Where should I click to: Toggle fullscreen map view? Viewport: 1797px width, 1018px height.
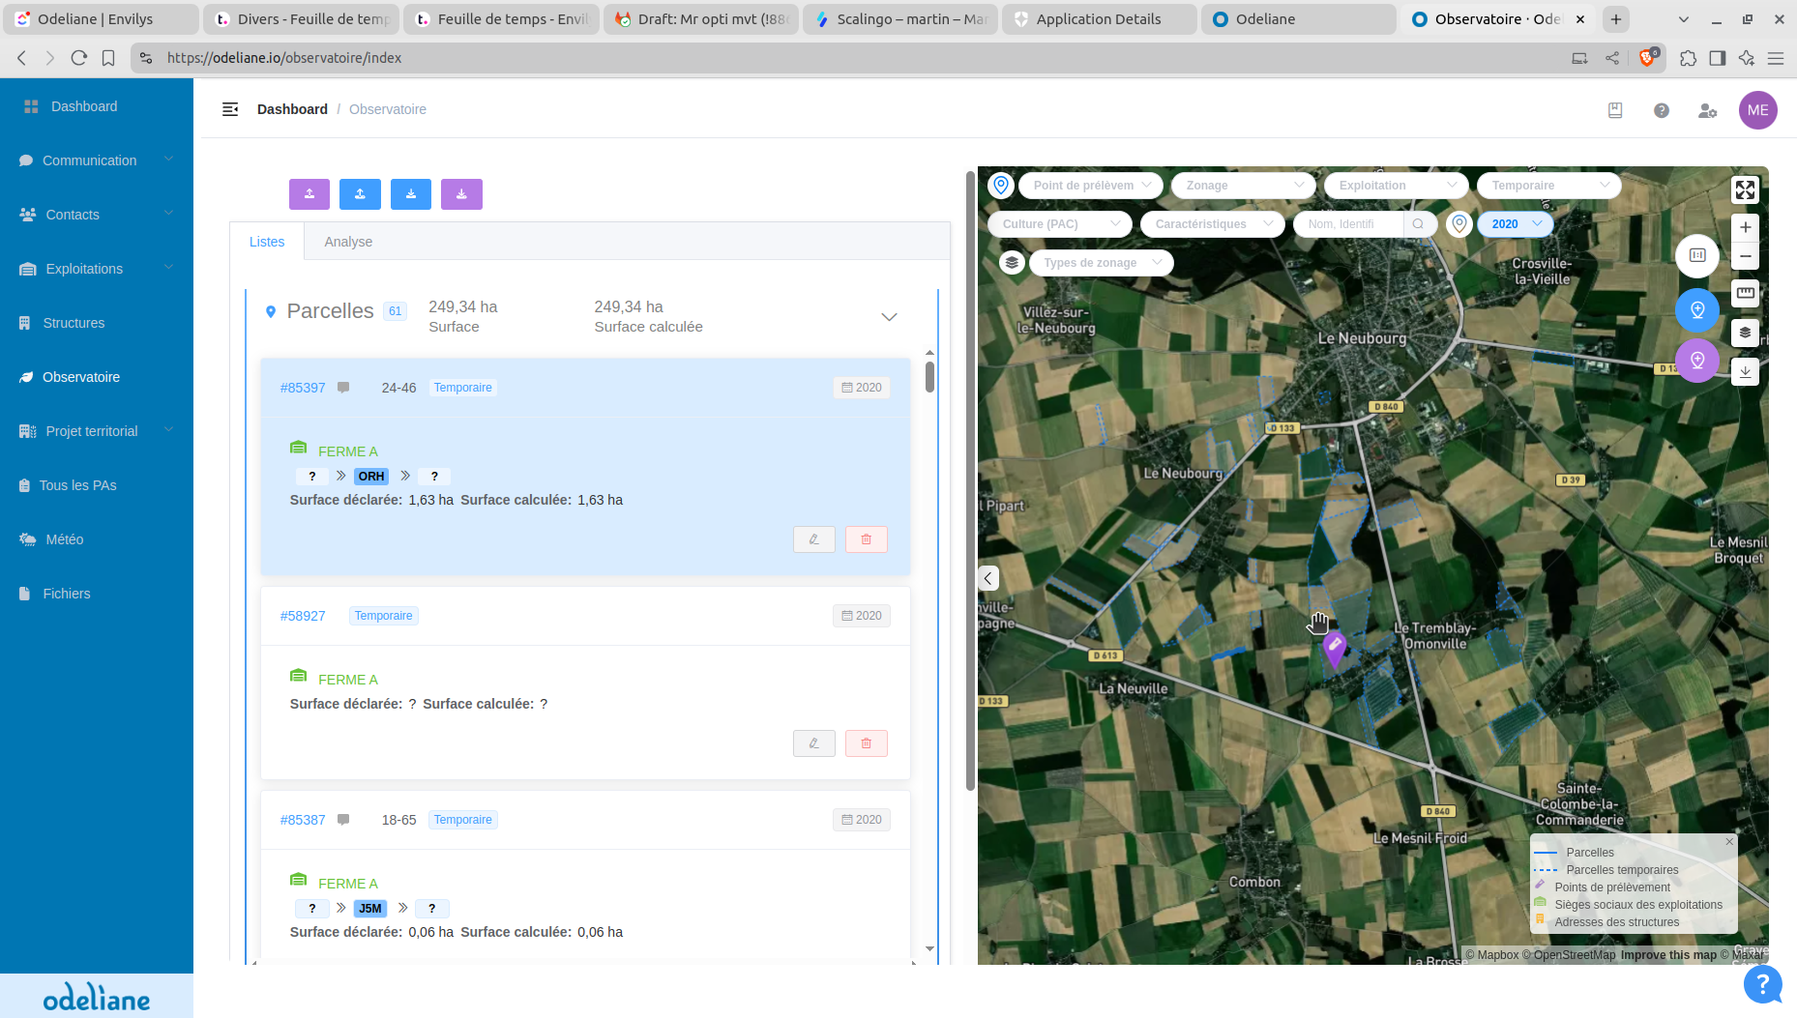pyautogui.click(x=1745, y=190)
